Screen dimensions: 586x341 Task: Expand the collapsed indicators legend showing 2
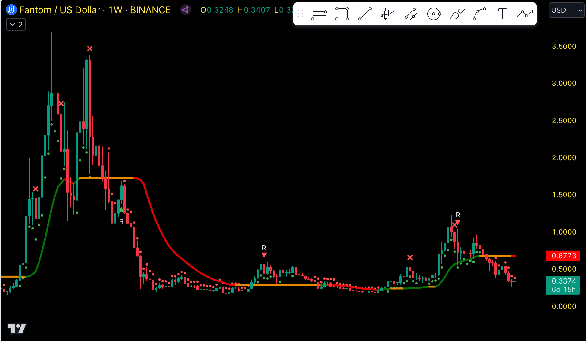(16, 25)
